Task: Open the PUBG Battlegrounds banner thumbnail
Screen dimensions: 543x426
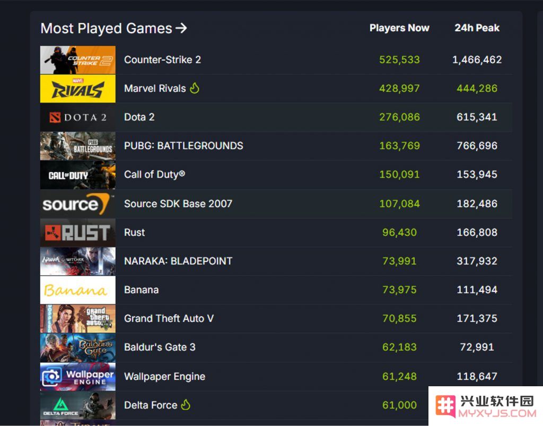Action: click(78, 146)
